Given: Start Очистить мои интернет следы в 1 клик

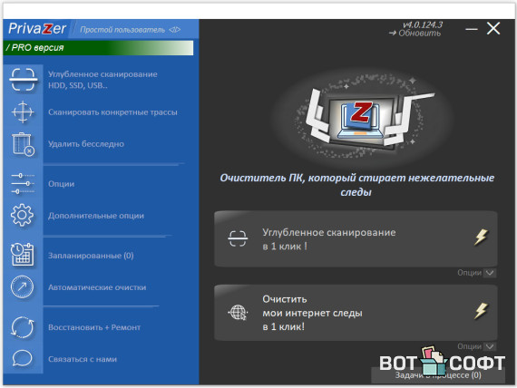Looking at the screenshot, I should 356,313.
